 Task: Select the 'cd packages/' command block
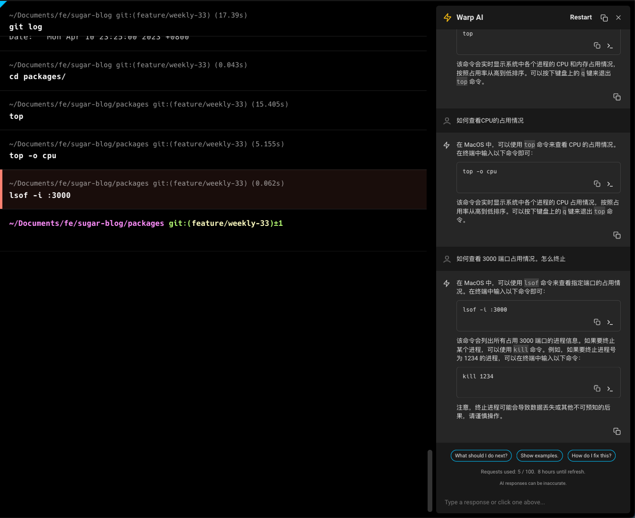click(x=213, y=71)
